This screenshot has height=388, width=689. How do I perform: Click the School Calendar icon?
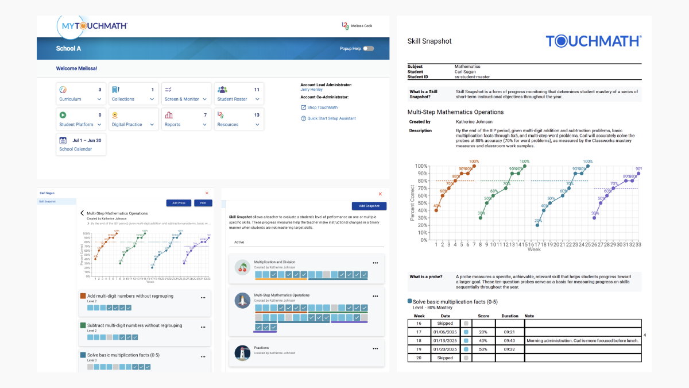pos(63,140)
